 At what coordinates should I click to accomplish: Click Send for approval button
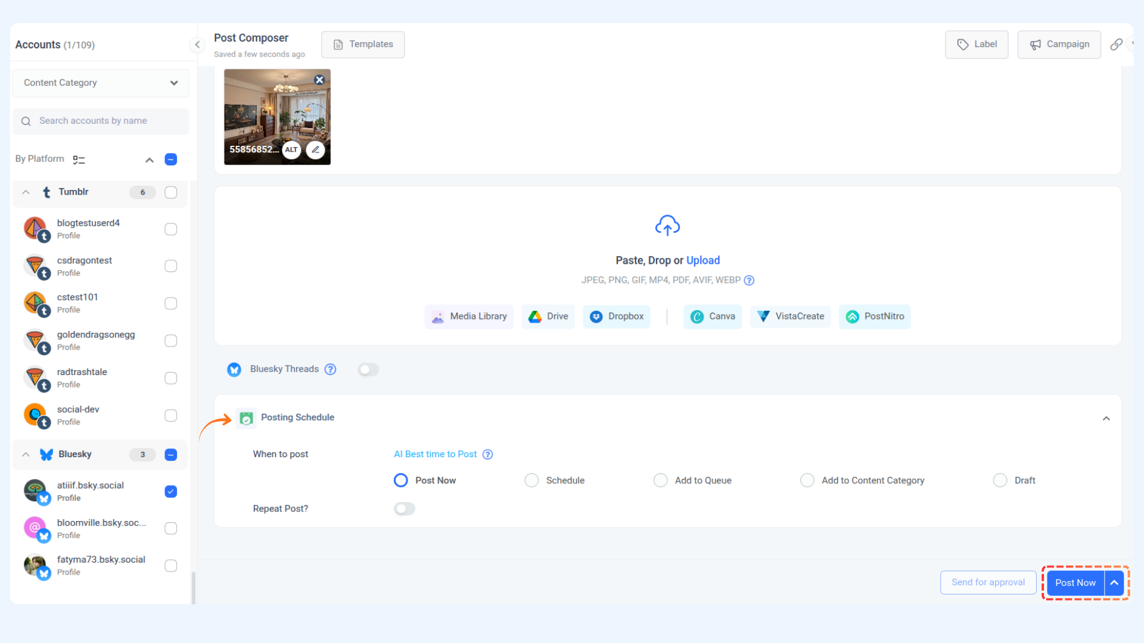[988, 582]
